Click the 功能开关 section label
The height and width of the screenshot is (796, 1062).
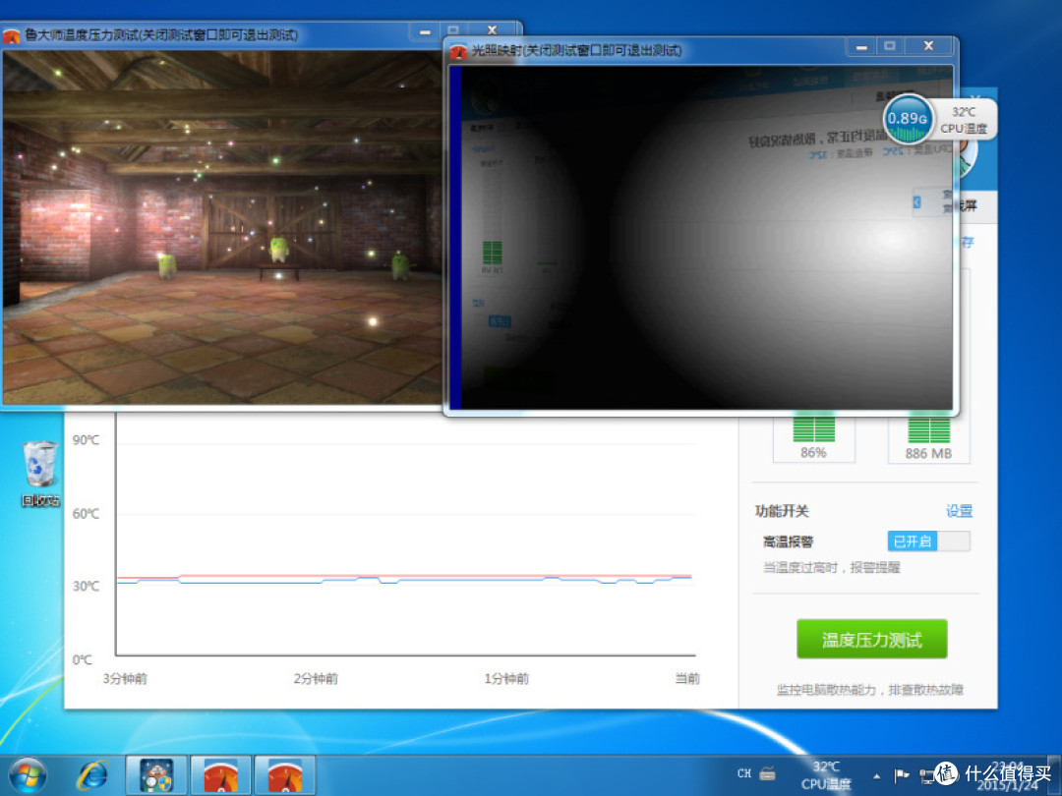(x=782, y=511)
